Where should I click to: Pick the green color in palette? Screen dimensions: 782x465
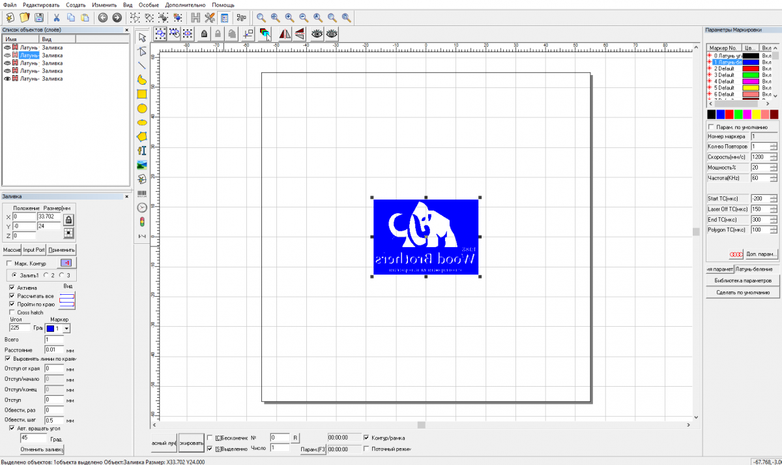738,114
